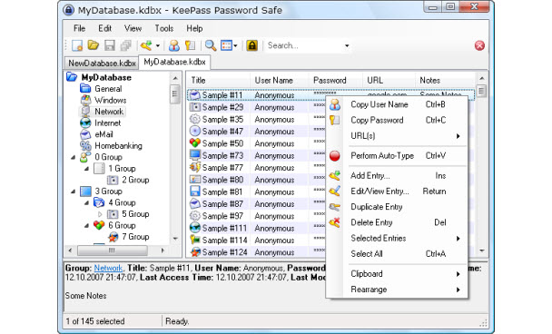Click the Save All toolbar icon

[125, 45]
